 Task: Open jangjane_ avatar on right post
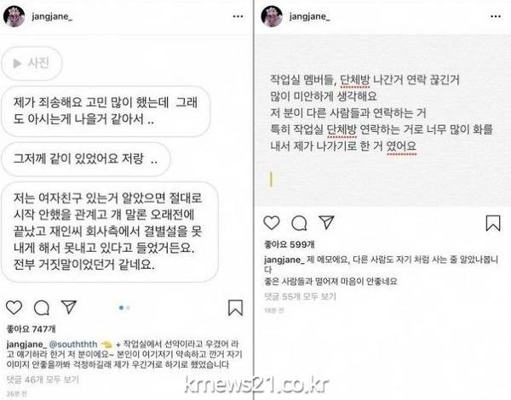tap(272, 16)
